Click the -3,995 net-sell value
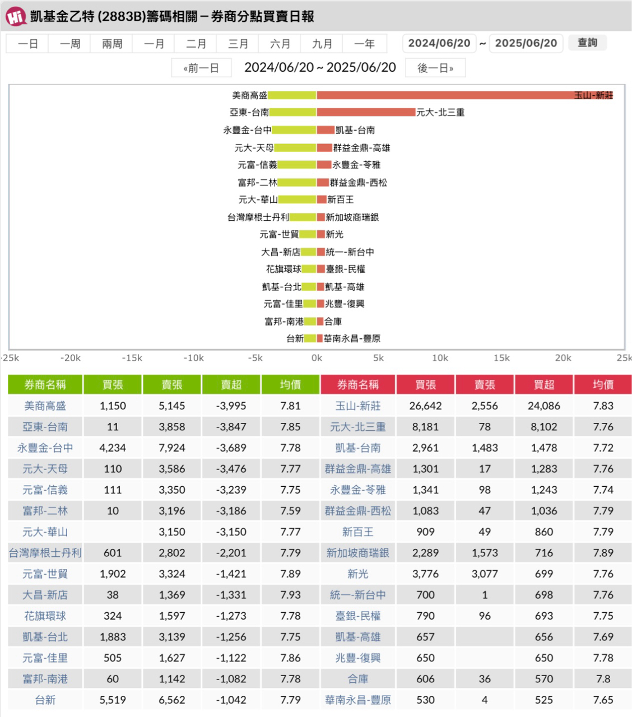The height and width of the screenshot is (717, 632). 231,406
